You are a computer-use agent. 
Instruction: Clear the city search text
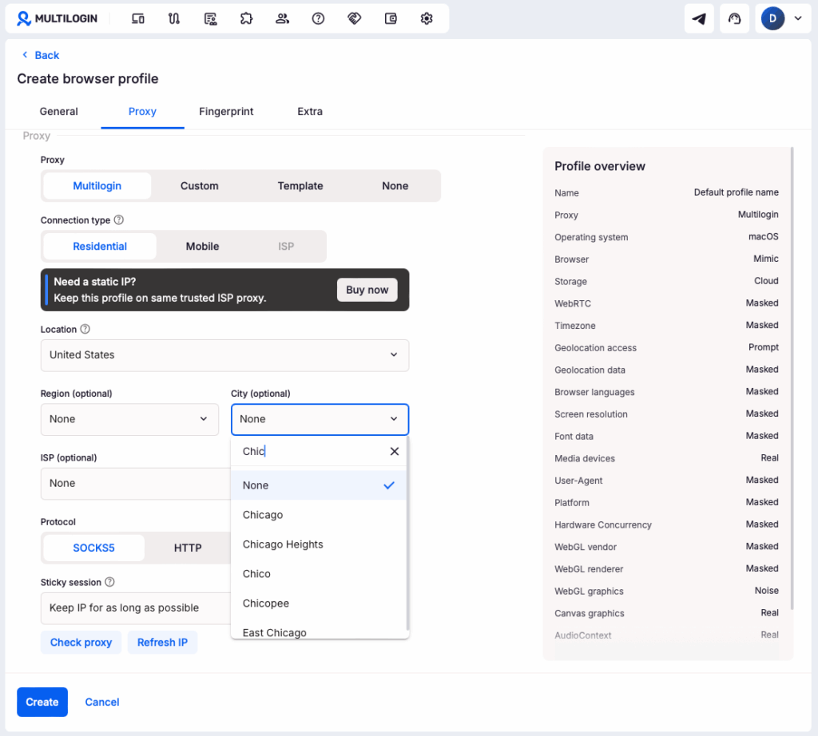pyautogui.click(x=395, y=451)
